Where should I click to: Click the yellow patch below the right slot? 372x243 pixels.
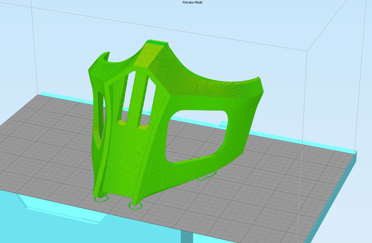pos(143,127)
